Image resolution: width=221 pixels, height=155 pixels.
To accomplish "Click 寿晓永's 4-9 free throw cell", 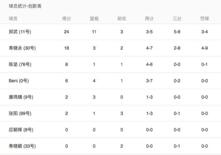I will pyautogui.click(x=204, y=48).
